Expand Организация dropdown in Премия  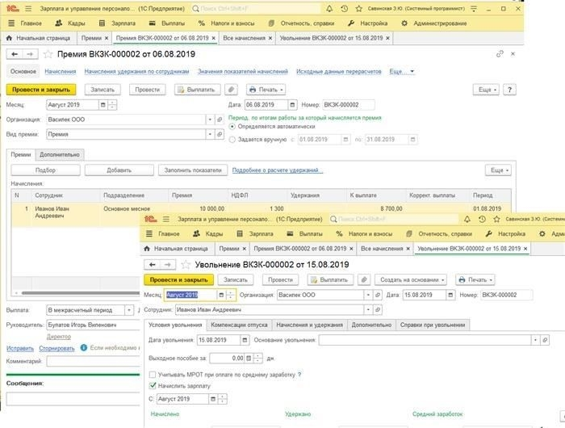[210, 120]
